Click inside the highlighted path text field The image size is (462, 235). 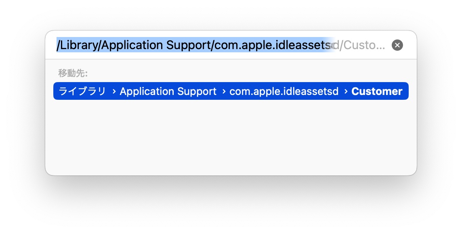click(x=220, y=45)
